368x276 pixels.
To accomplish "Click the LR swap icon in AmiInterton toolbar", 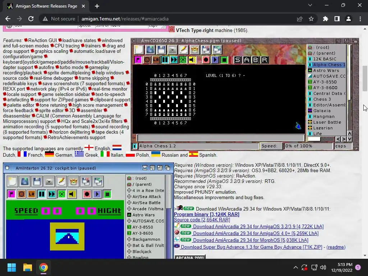I will tap(32, 194).
